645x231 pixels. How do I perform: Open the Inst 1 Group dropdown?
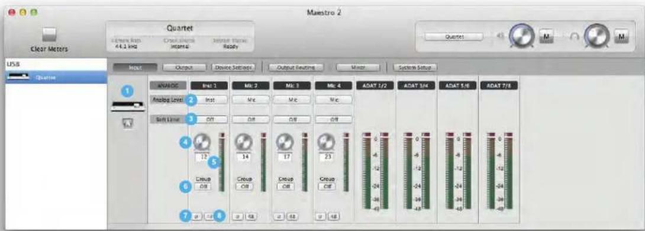point(204,186)
